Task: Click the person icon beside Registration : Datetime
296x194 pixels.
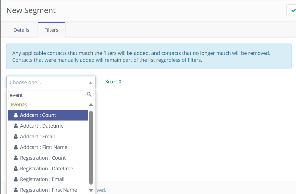Action: click(16, 169)
